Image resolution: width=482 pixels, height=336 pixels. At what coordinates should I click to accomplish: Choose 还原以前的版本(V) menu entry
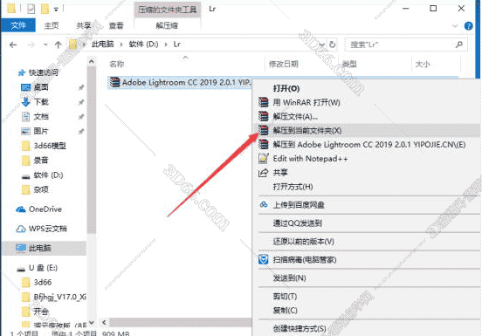(x=367, y=242)
